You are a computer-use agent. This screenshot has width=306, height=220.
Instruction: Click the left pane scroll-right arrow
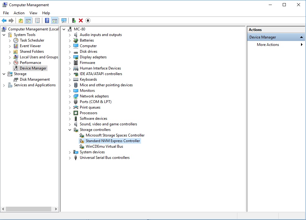pyautogui.click(x=56, y=209)
